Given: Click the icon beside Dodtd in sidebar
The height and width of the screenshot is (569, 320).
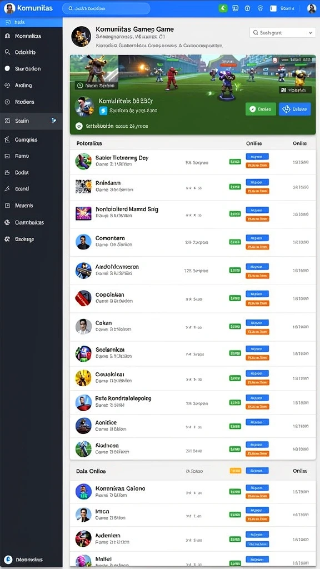Looking at the screenshot, I should 7,173.
